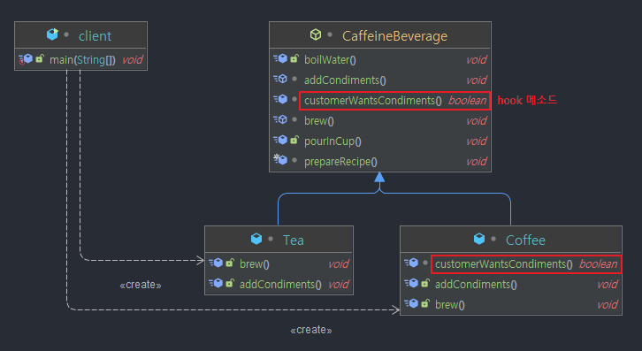The width and height of the screenshot is (642, 351).
Task: Select customerWantsCondiments() in CaffeineBeverage
Action: (x=373, y=101)
